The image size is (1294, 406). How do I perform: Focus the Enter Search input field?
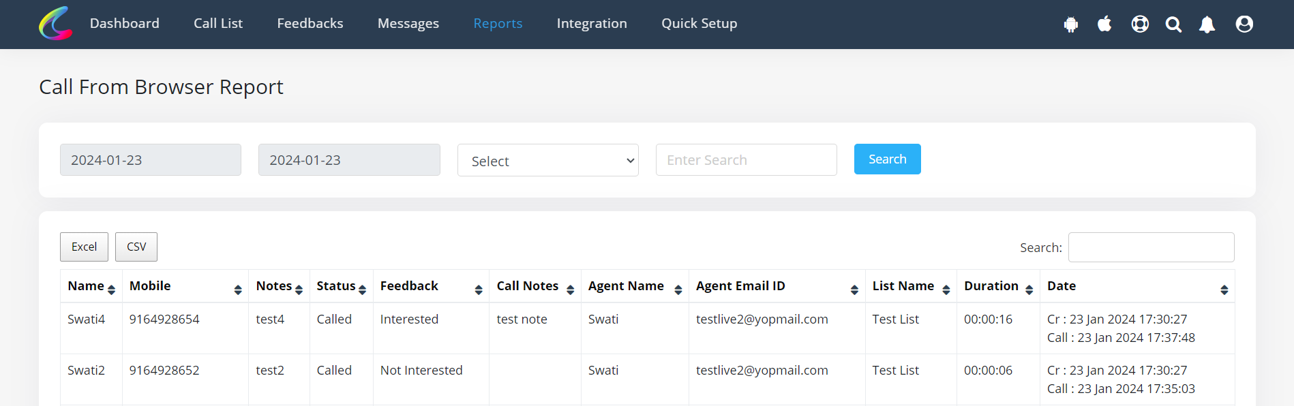[x=747, y=160]
